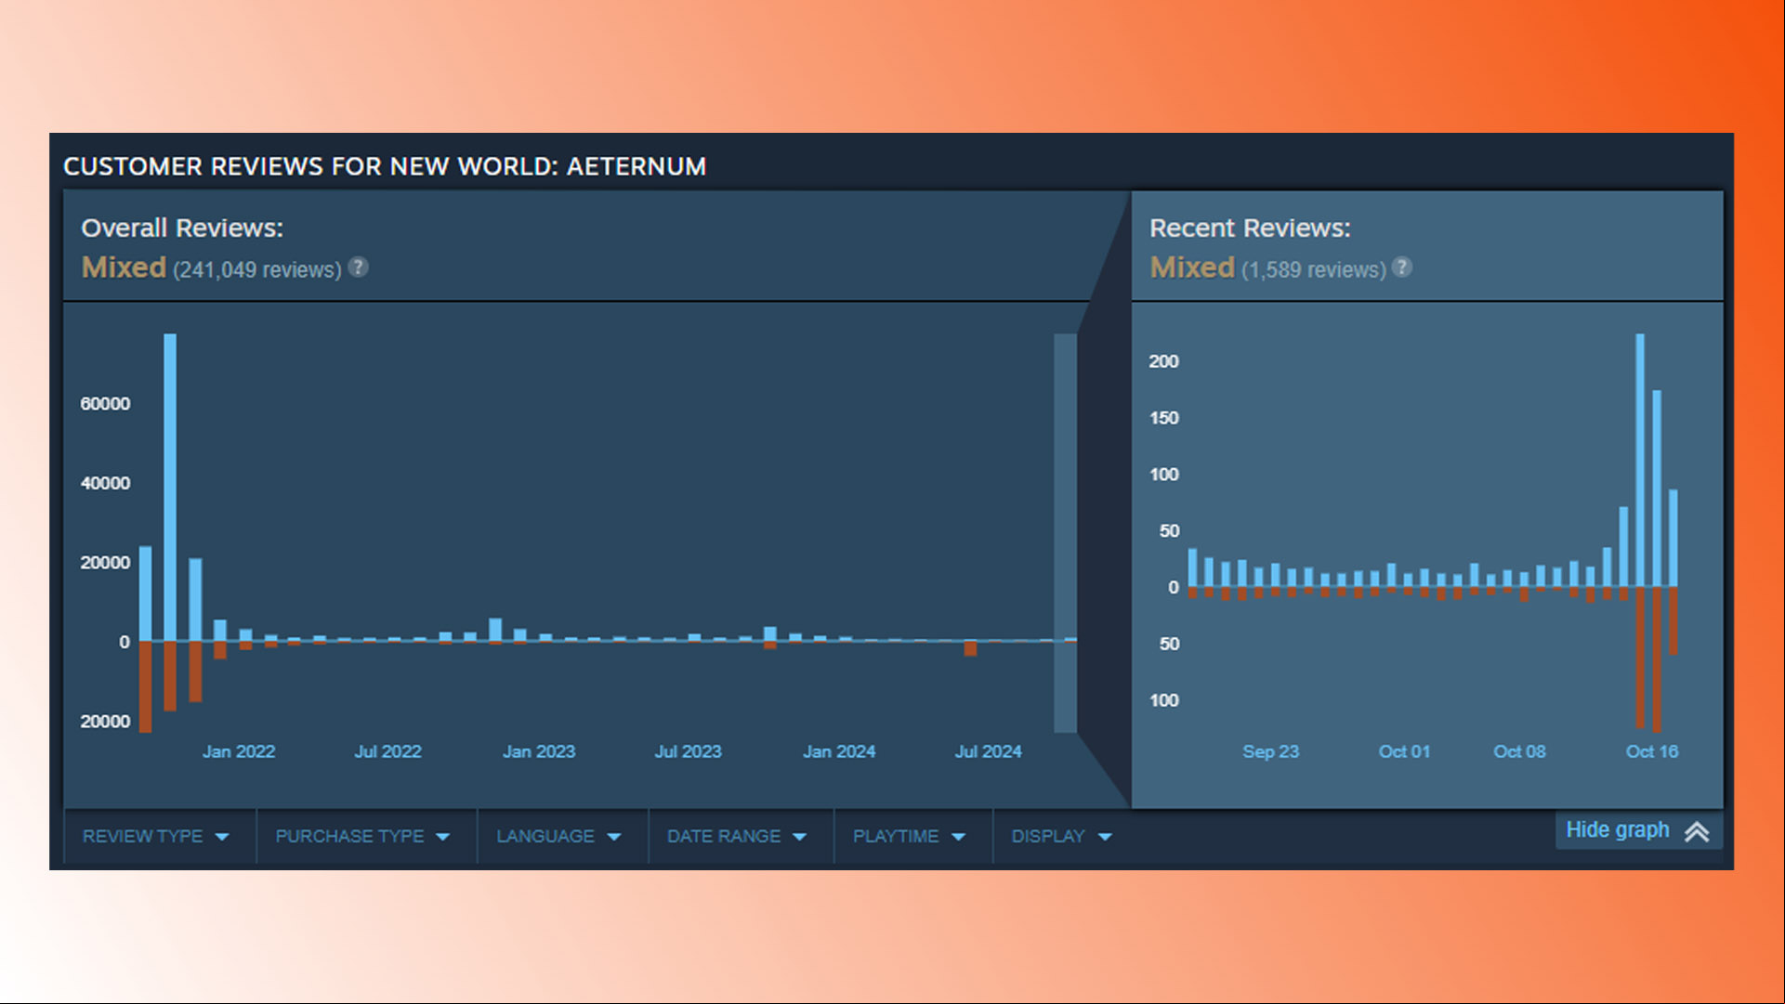Click the "60000" y-axis label
The image size is (1785, 1004).
coord(105,403)
